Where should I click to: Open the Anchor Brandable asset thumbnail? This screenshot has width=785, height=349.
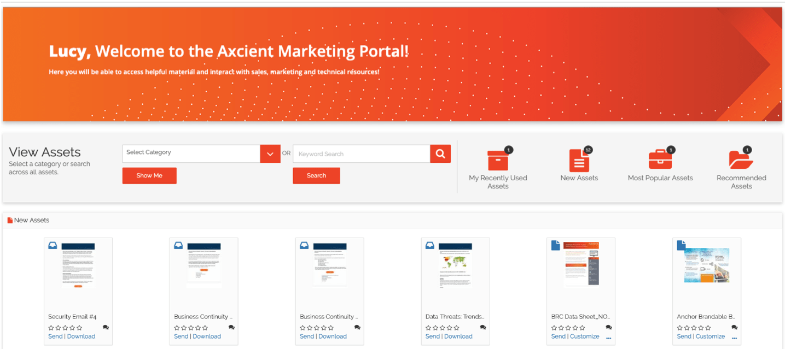coord(706,265)
